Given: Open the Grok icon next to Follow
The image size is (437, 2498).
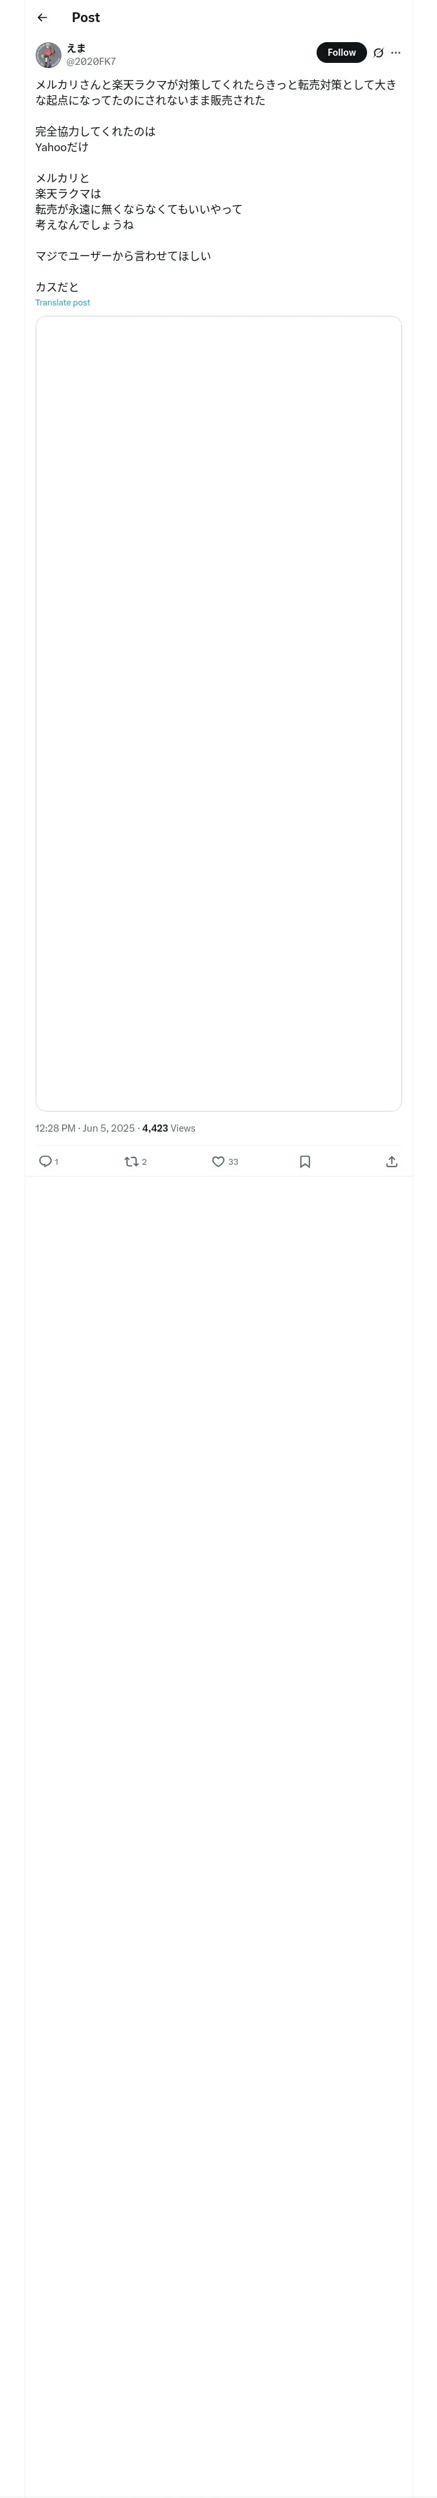Looking at the screenshot, I should [x=378, y=53].
